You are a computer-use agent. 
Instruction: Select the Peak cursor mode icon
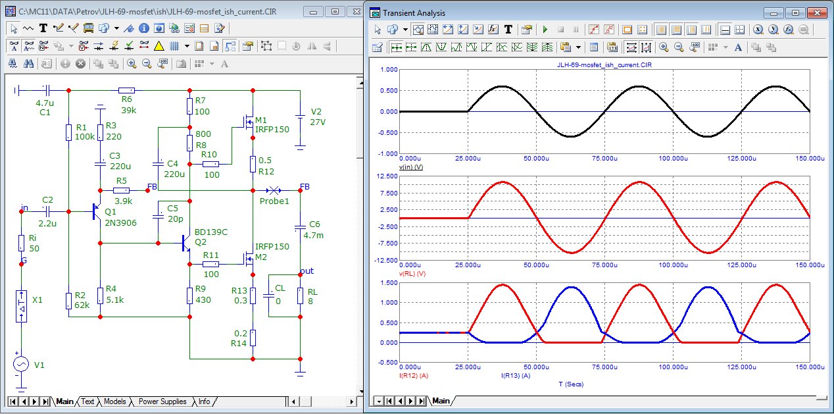[x=426, y=47]
